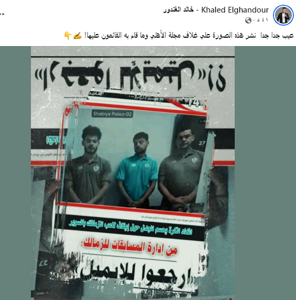Open the three-dot post options menu
The width and height of the screenshot is (296, 300).
click(x=2, y=14)
